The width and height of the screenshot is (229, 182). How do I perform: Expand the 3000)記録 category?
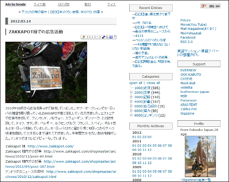tap(131, 97)
